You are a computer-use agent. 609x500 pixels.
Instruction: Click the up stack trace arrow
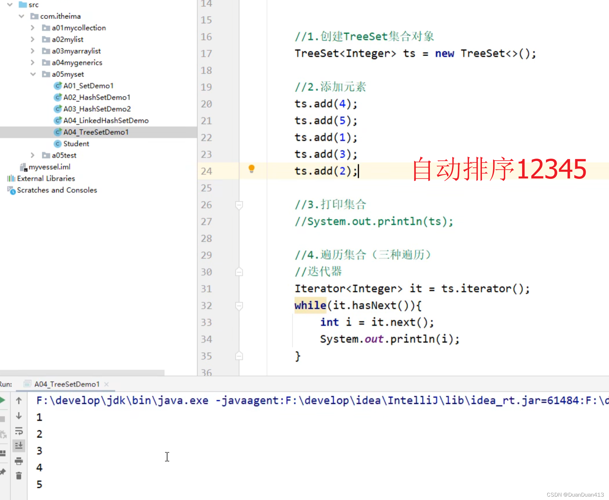pyautogui.click(x=19, y=400)
